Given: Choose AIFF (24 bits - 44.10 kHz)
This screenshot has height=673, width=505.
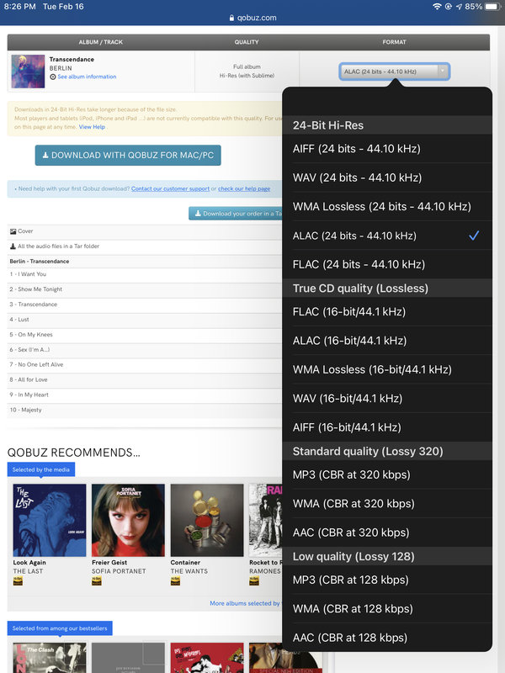Looking at the screenshot, I should pyautogui.click(x=387, y=149).
